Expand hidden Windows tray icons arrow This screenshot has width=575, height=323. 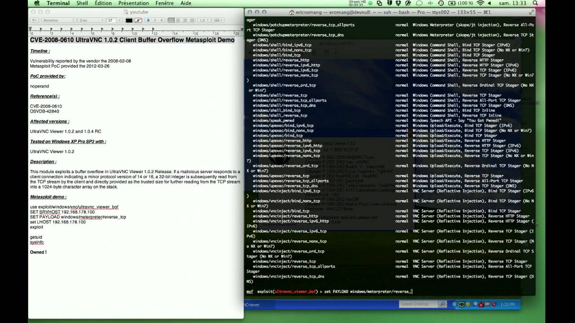456,304
